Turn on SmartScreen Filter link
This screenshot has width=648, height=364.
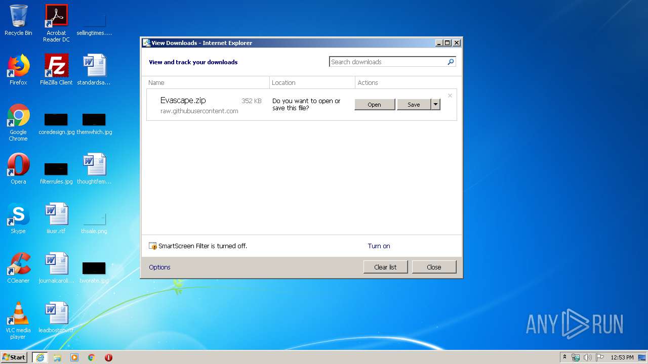(379, 246)
